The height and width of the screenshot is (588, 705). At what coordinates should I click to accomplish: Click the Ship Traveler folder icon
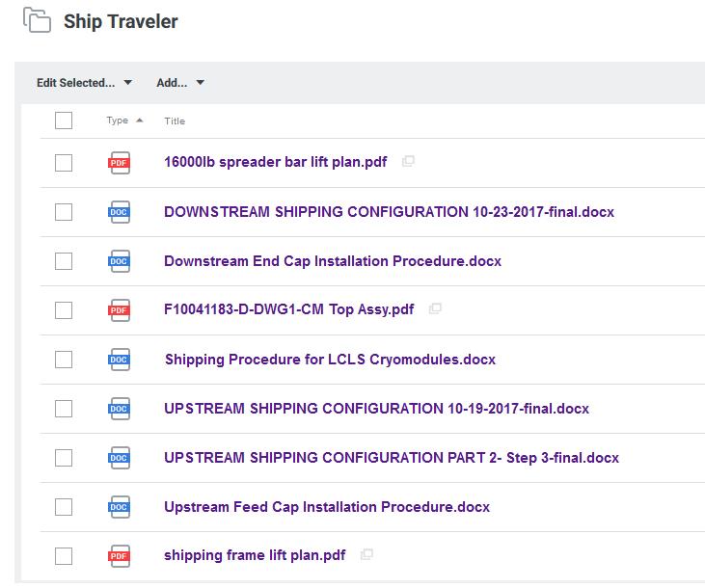pyautogui.click(x=37, y=21)
